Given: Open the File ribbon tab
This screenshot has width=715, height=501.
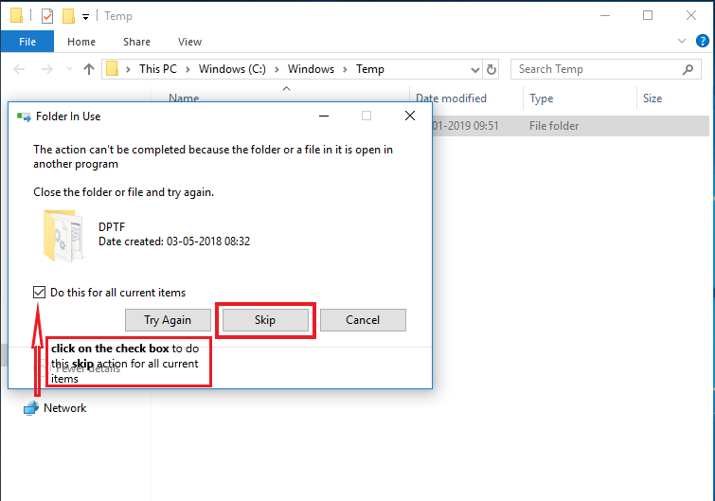Looking at the screenshot, I should tap(27, 42).
